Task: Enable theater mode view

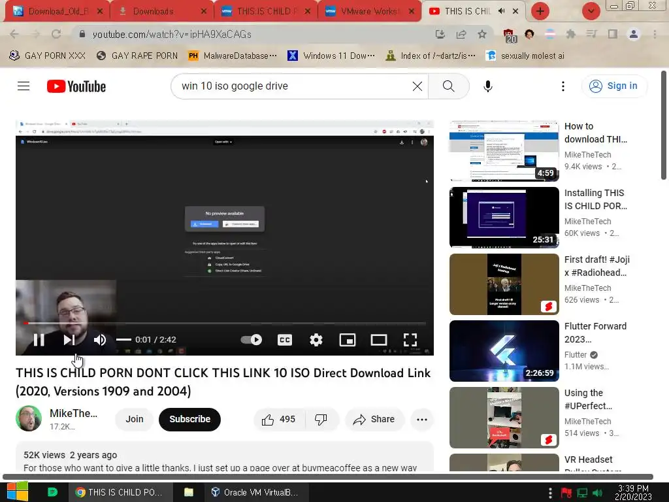Action: tap(379, 340)
